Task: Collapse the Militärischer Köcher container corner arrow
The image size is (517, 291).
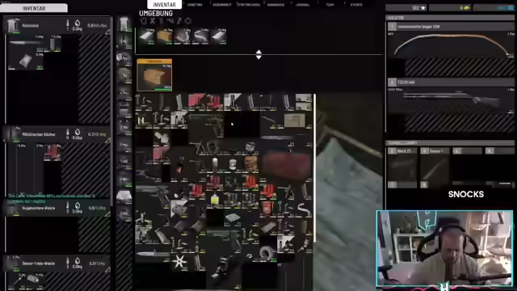Action: tap(107, 141)
